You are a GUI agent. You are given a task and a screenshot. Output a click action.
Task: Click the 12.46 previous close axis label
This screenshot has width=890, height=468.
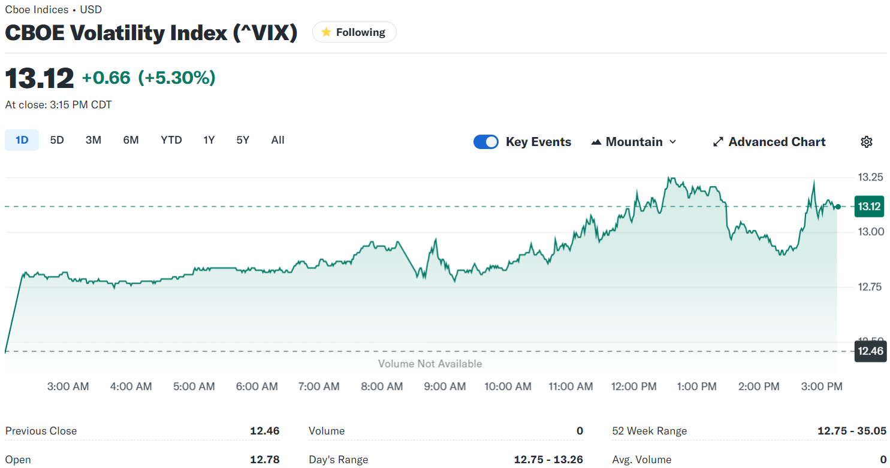coord(869,351)
